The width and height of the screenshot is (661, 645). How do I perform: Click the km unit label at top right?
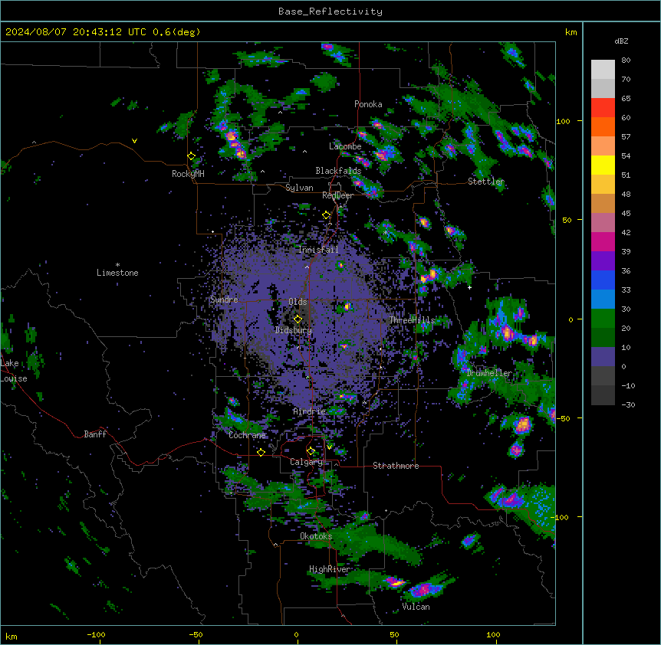(x=571, y=32)
